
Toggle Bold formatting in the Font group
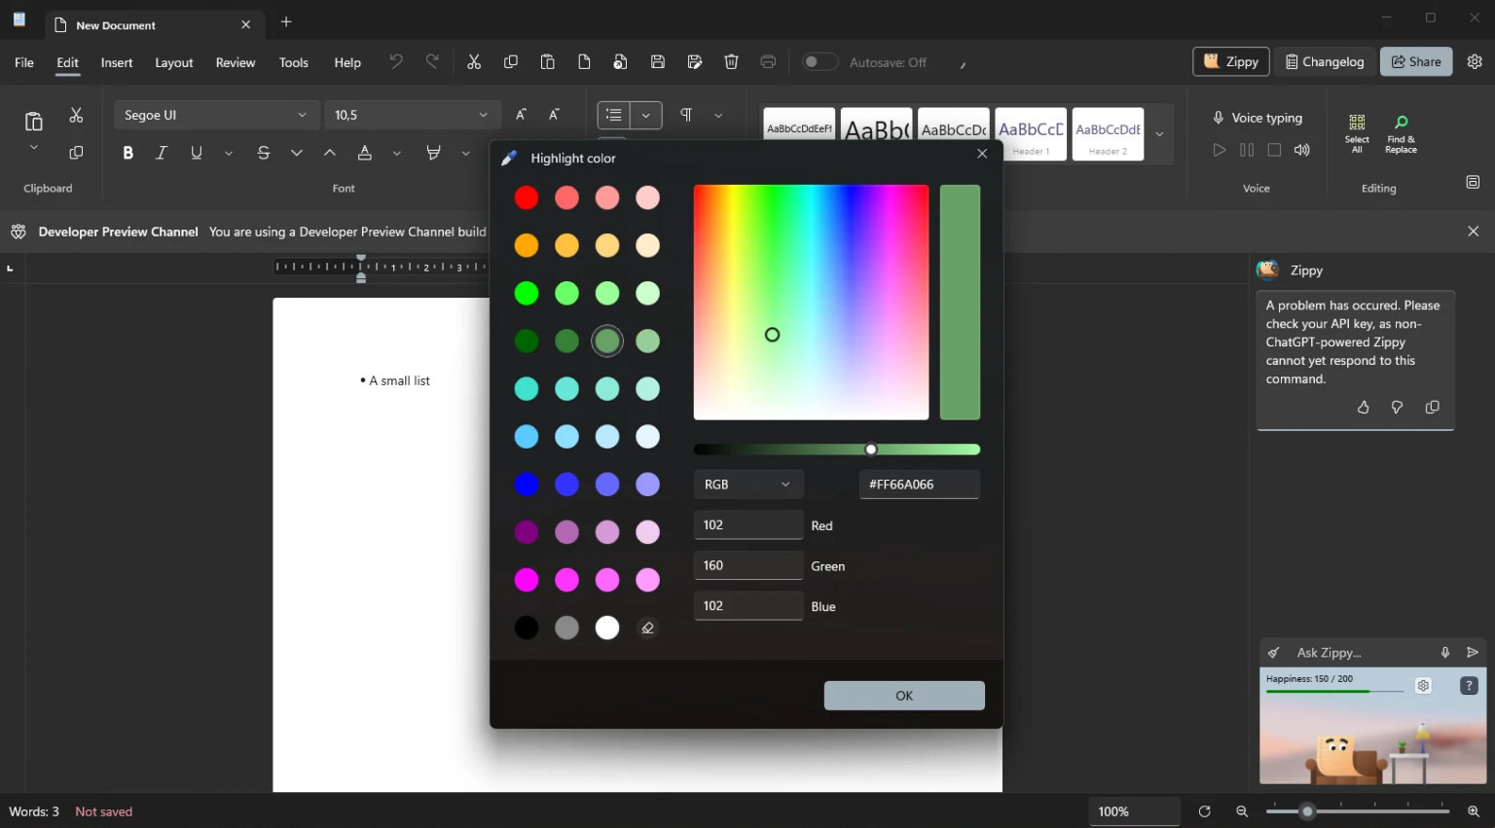pos(128,153)
